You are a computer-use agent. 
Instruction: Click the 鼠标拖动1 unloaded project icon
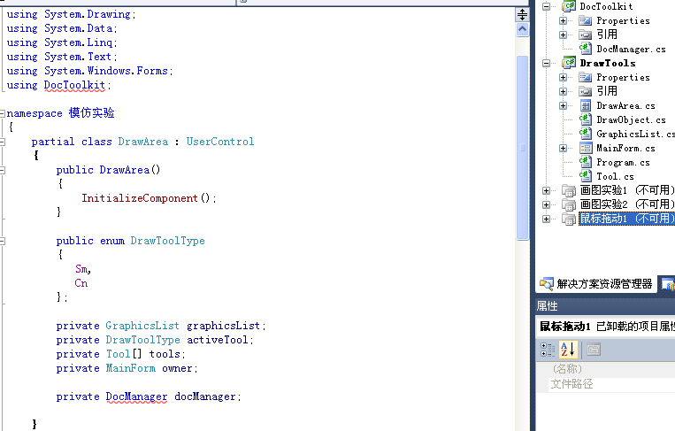(569, 219)
